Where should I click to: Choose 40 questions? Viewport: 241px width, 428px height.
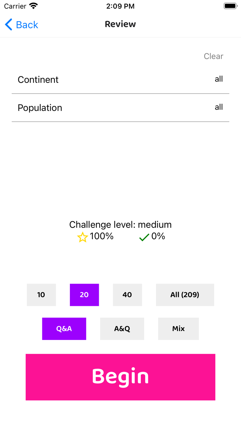tap(127, 295)
